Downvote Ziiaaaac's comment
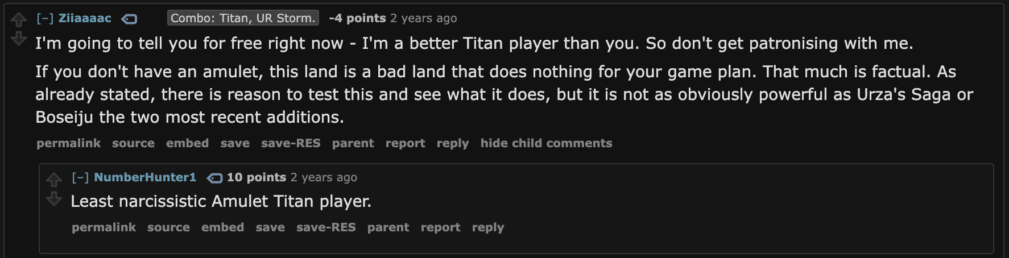 coord(19,38)
